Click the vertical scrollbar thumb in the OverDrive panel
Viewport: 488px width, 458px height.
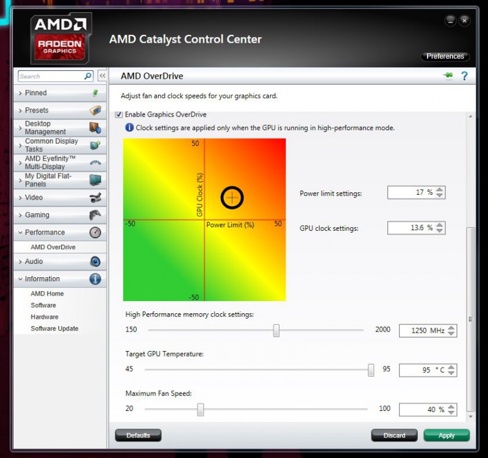click(470, 319)
